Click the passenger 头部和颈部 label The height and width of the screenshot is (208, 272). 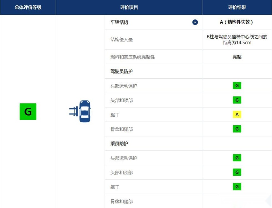coord(121,173)
